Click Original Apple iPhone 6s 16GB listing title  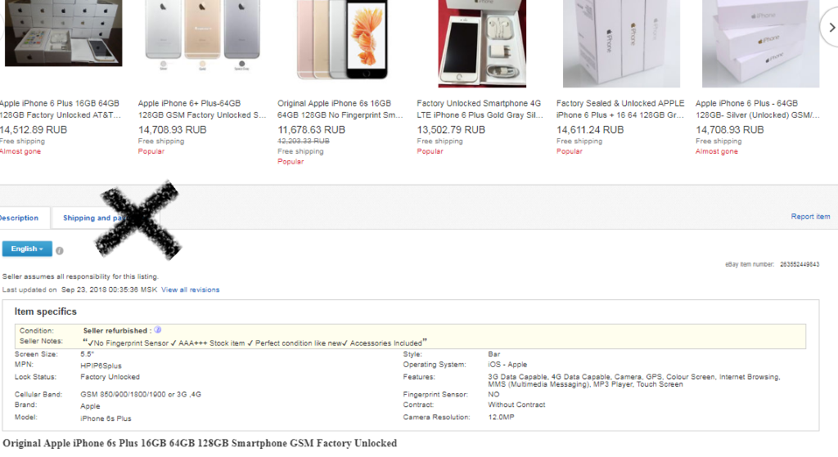pos(340,110)
